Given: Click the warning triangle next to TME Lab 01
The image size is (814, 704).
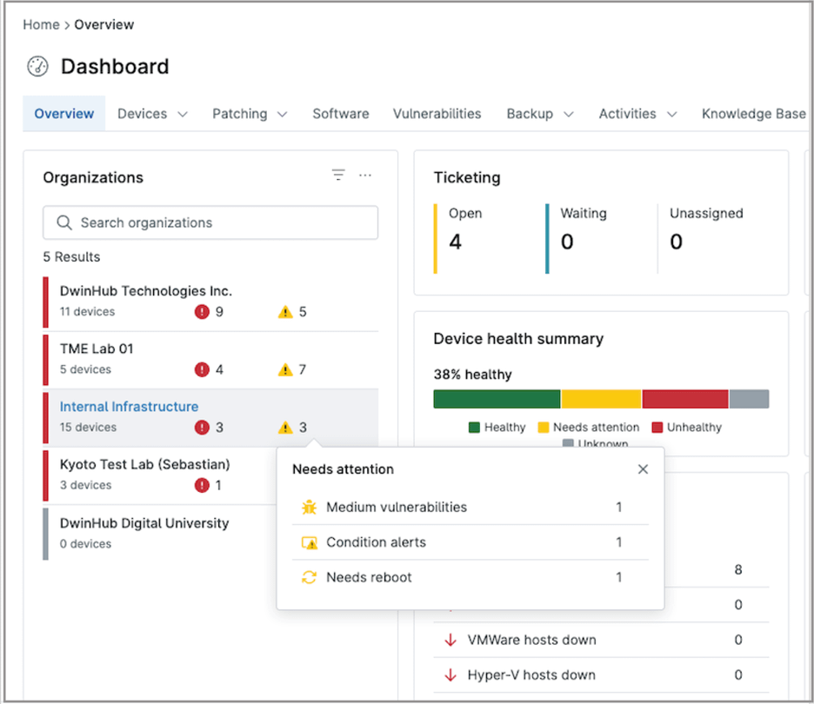Looking at the screenshot, I should point(285,369).
